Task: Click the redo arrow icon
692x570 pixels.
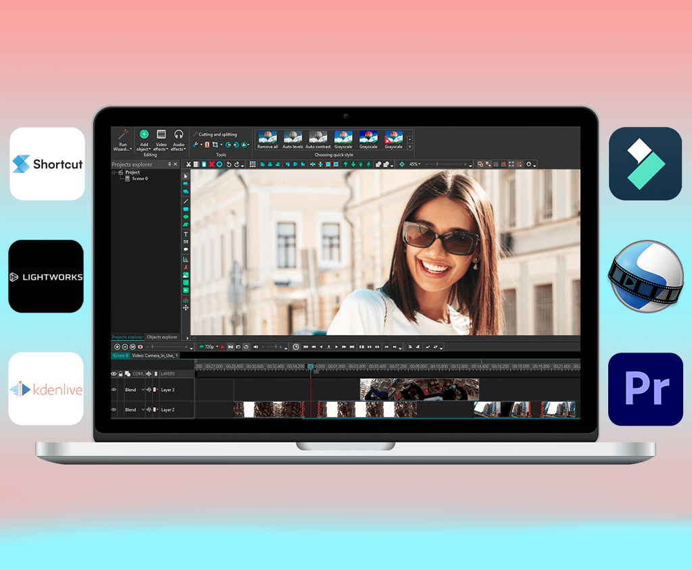Action: [237, 164]
